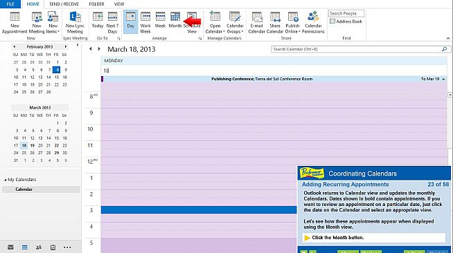Open the Arrange group dialog launcher
The image size is (453, 253).
tap(200, 38)
